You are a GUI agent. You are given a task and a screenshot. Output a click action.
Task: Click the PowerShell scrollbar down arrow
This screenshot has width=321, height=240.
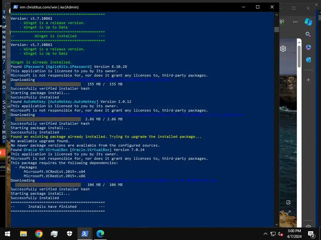point(276,224)
